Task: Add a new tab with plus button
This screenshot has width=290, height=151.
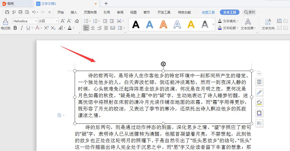Action: click(x=106, y=3)
